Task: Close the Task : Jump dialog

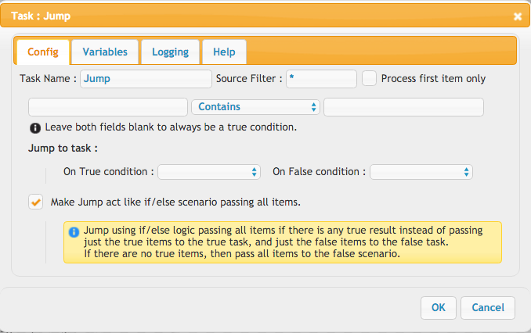Action: click(517, 16)
